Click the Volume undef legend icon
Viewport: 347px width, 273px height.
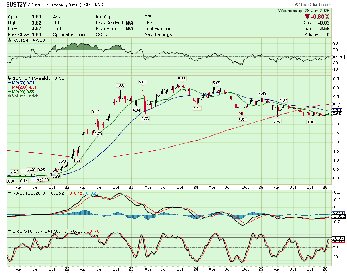[x=10, y=96]
